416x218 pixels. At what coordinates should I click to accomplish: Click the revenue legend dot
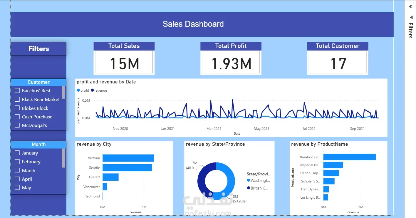pyautogui.click(x=92, y=90)
